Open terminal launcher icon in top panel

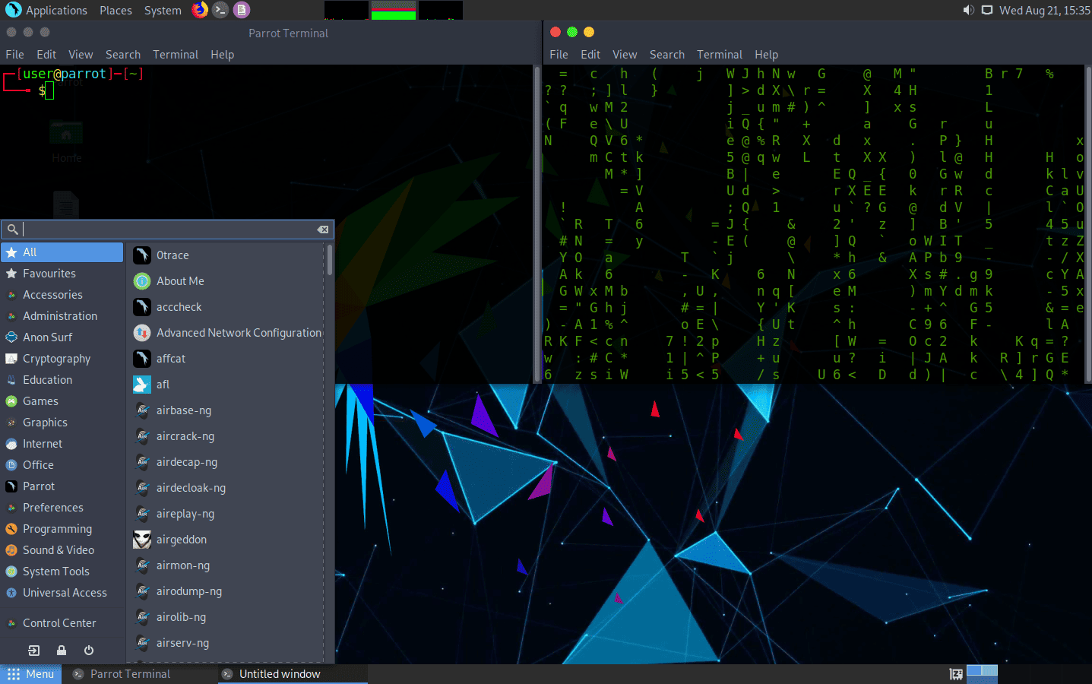(220, 10)
